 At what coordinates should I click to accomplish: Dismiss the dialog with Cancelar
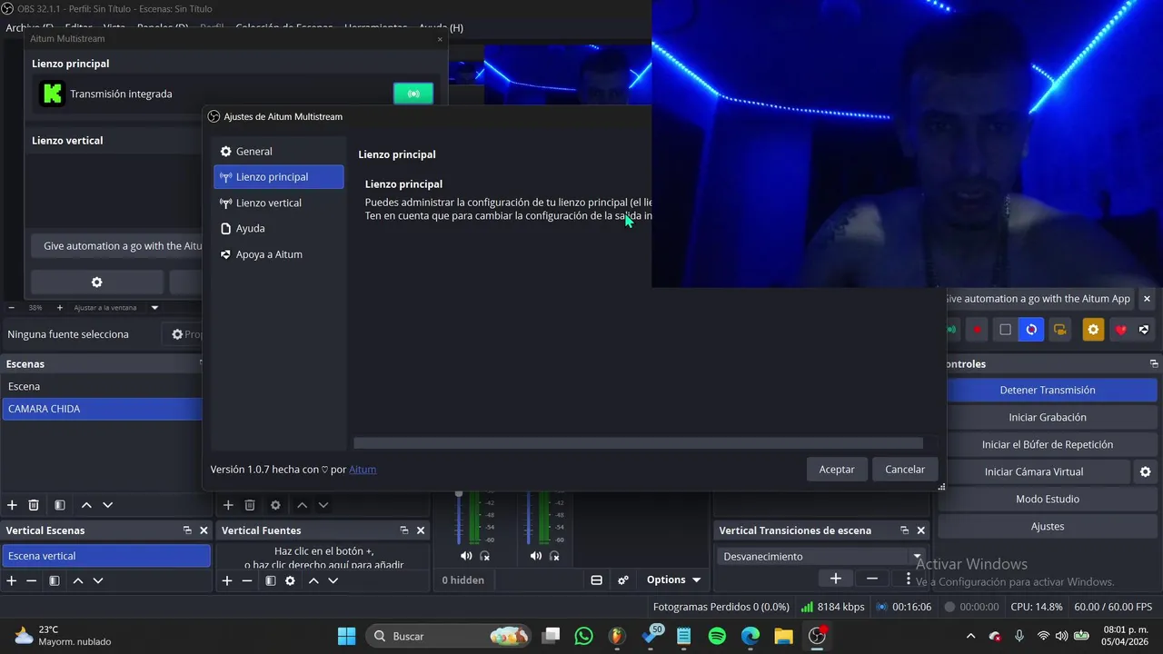[905, 470]
